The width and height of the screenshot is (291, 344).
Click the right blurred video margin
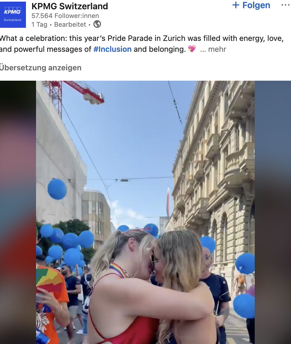[273, 212]
